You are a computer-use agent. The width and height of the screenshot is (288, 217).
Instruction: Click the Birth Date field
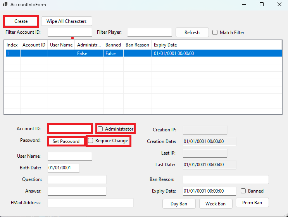(64, 168)
